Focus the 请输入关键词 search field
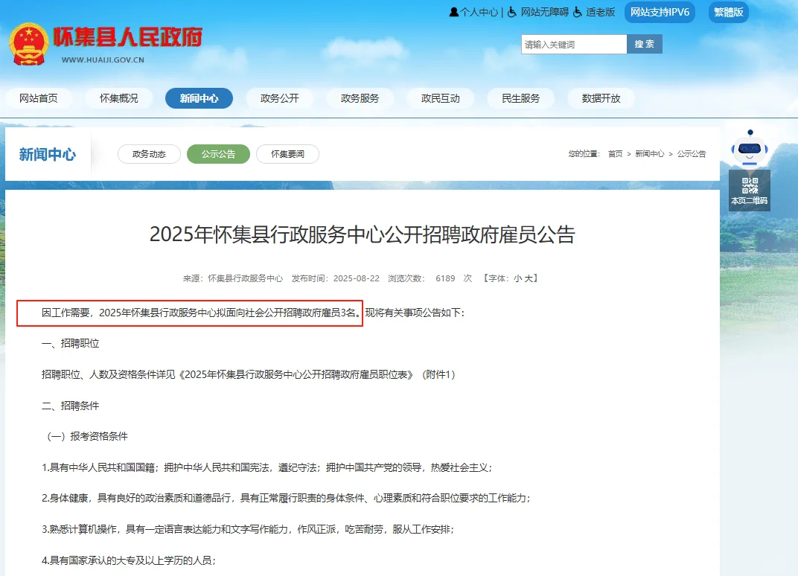 click(573, 44)
